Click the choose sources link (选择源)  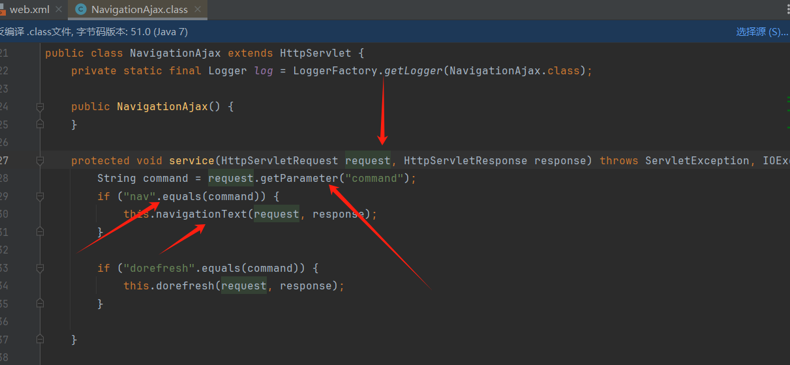761,31
